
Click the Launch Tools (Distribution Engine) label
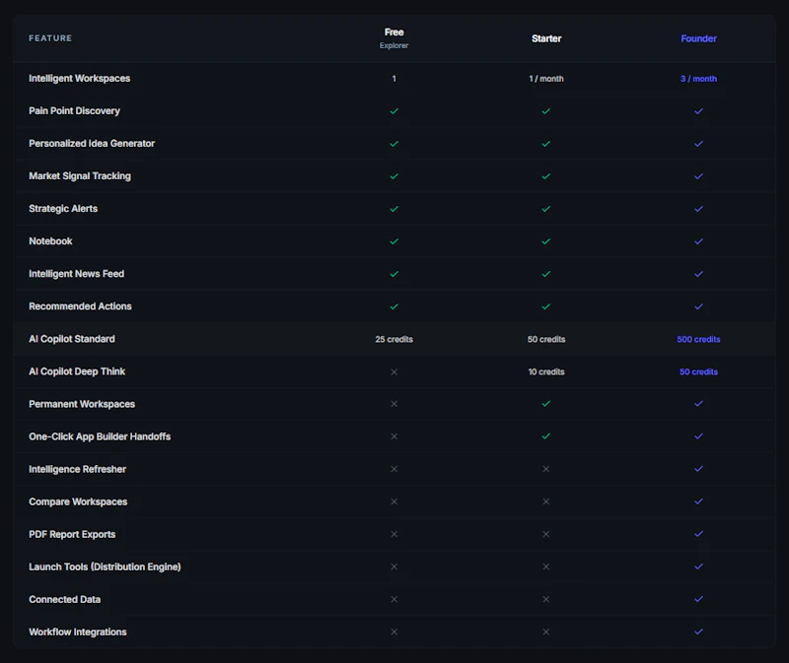coord(106,566)
